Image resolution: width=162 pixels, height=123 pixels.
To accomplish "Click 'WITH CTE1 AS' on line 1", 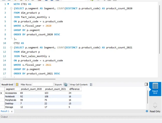I will (22, 4).
